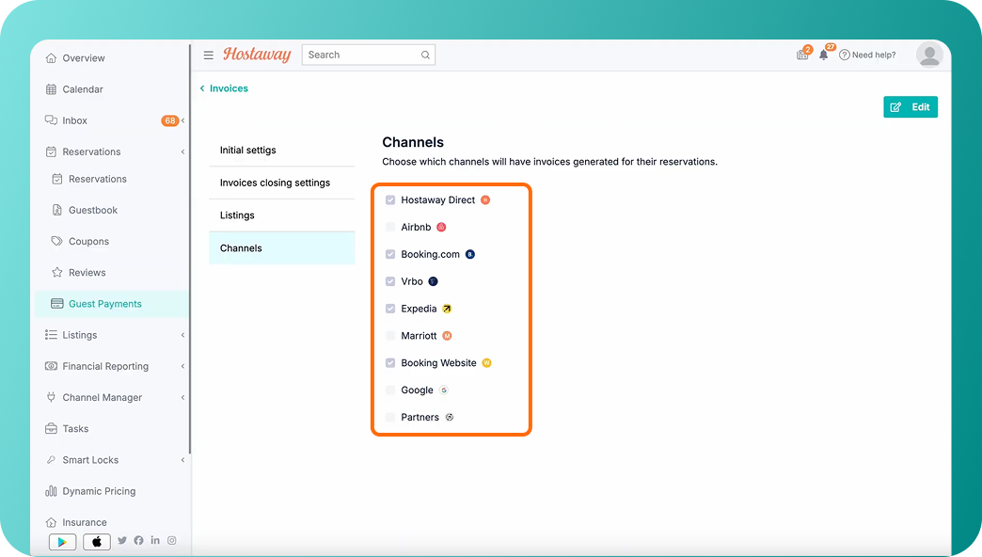The width and height of the screenshot is (982, 557).
Task: Open Reviews in the sidebar
Action: pos(87,273)
